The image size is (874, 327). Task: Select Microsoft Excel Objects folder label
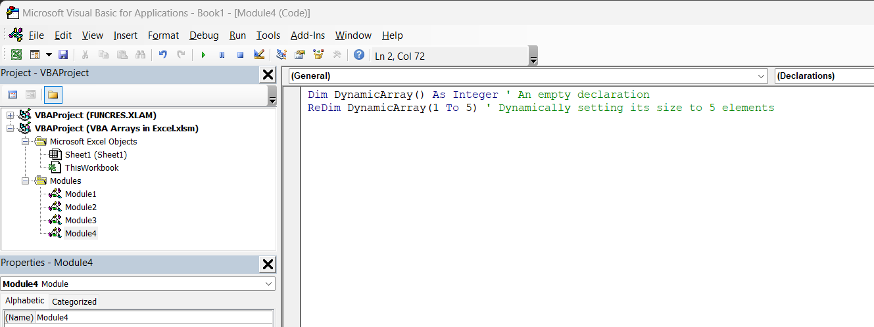pos(93,142)
